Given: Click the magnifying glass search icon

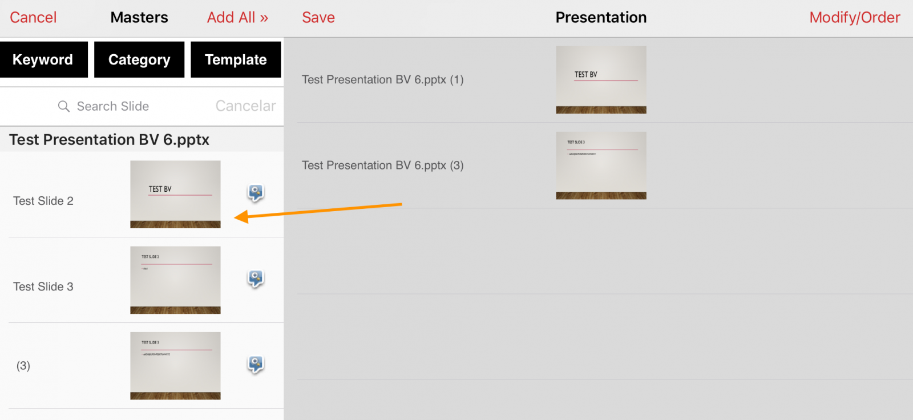Looking at the screenshot, I should point(64,107).
